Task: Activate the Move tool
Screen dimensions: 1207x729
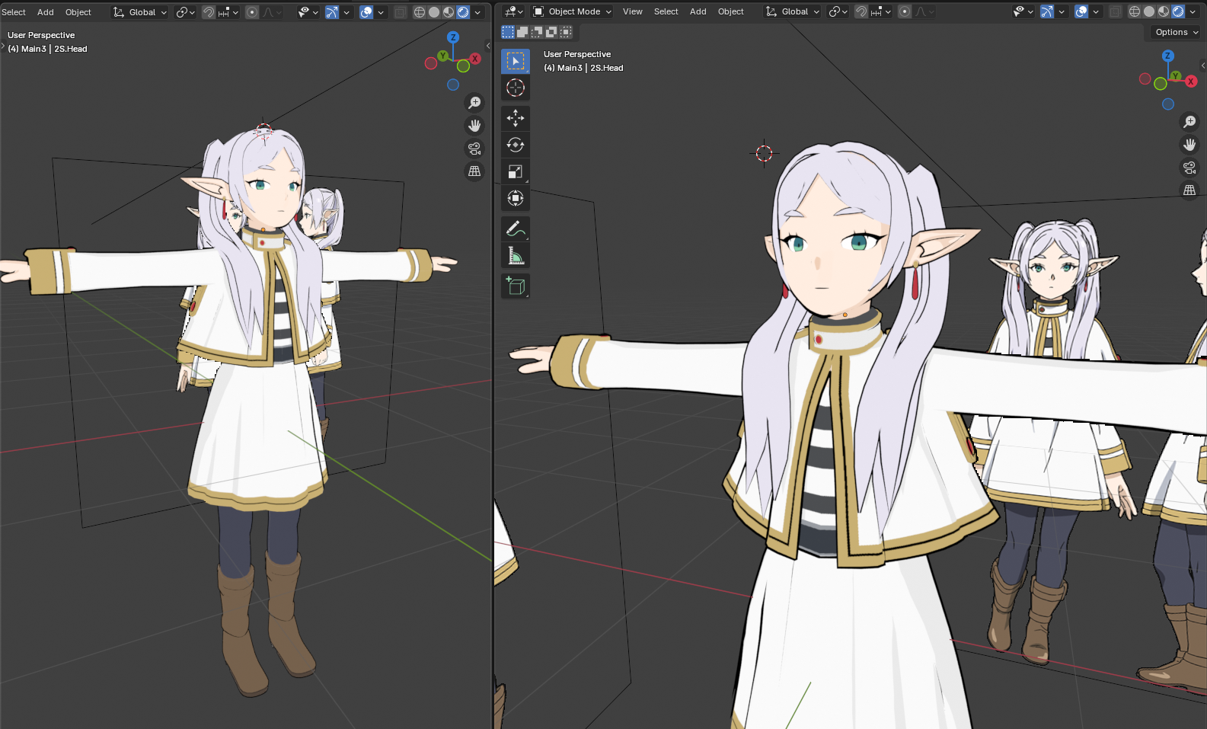Action: (516, 118)
